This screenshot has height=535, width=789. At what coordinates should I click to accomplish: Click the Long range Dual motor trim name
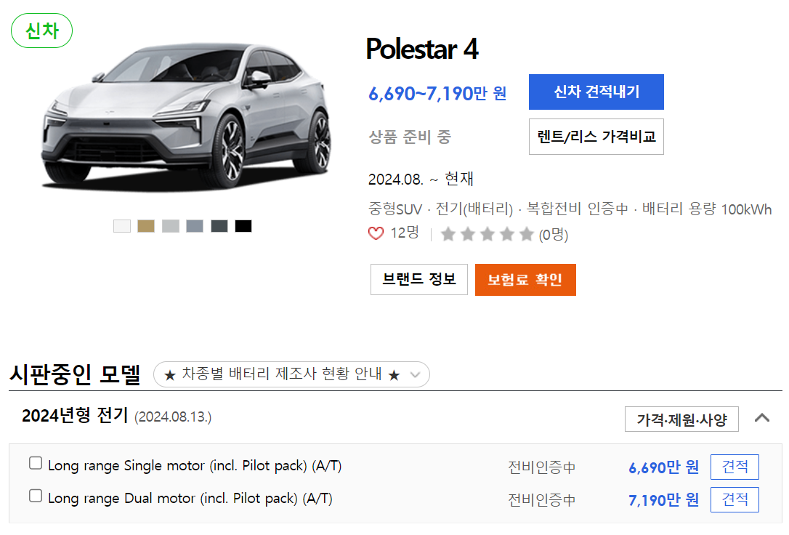pyautogui.click(x=190, y=498)
